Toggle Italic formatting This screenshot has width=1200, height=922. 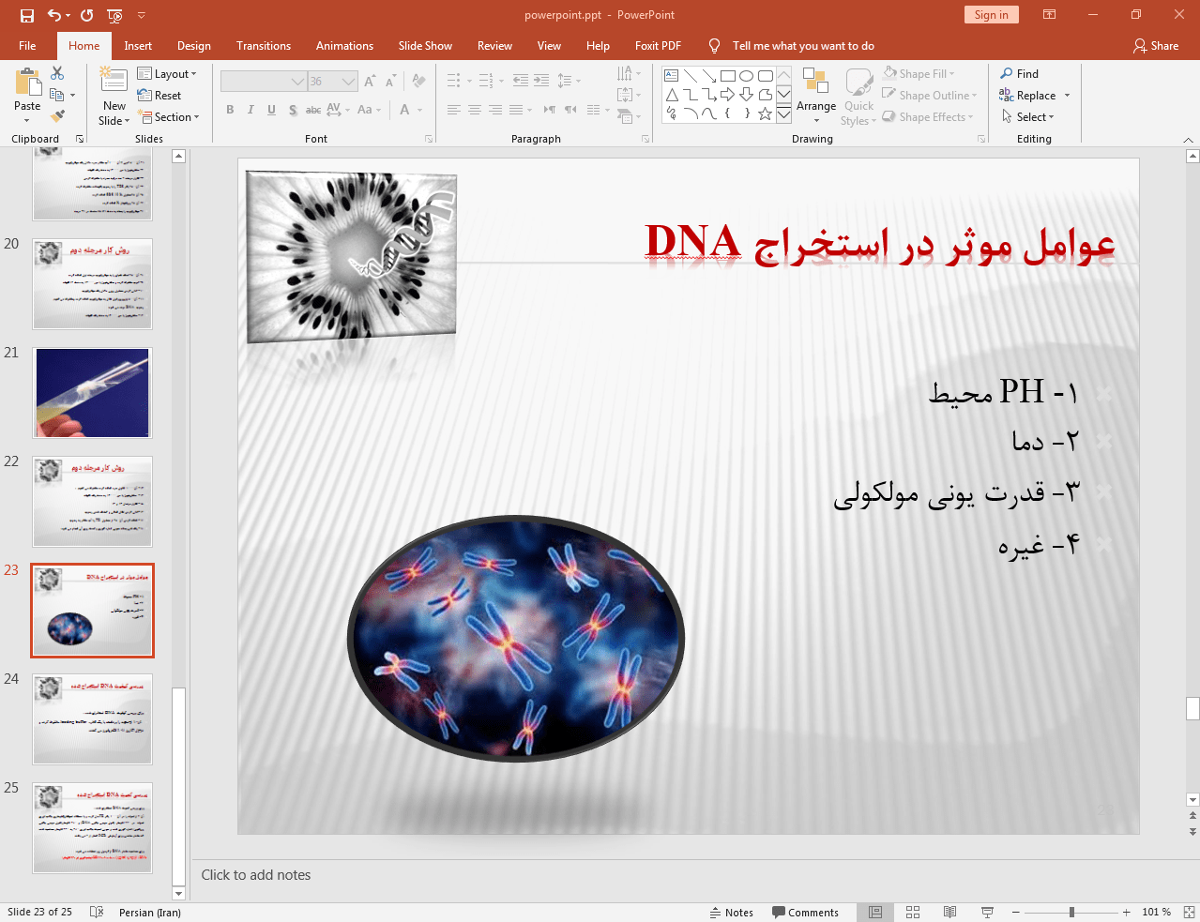[251, 110]
